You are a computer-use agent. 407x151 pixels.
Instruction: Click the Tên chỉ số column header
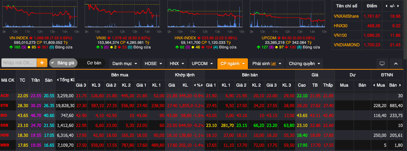pos(346,6)
